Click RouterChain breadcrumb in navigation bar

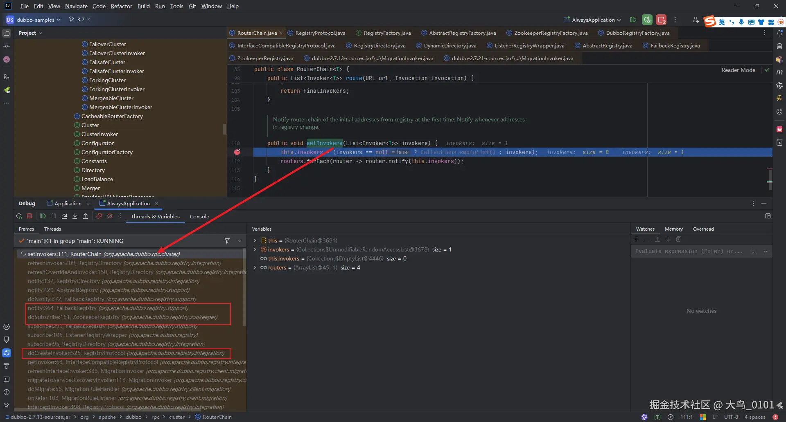[x=213, y=417]
